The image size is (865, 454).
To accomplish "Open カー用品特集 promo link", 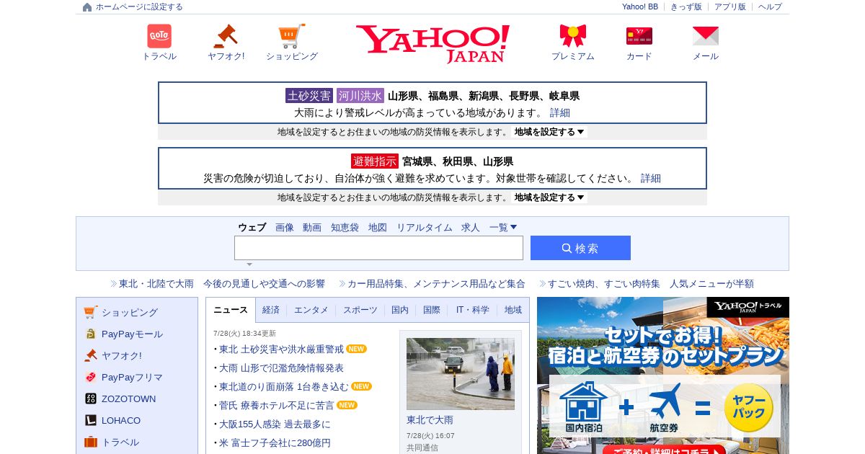I will tap(436, 284).
